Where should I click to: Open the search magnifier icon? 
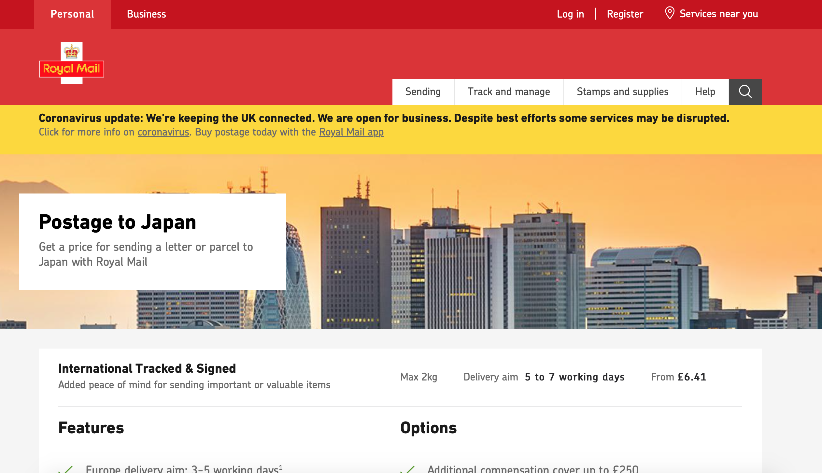point(745,92)
